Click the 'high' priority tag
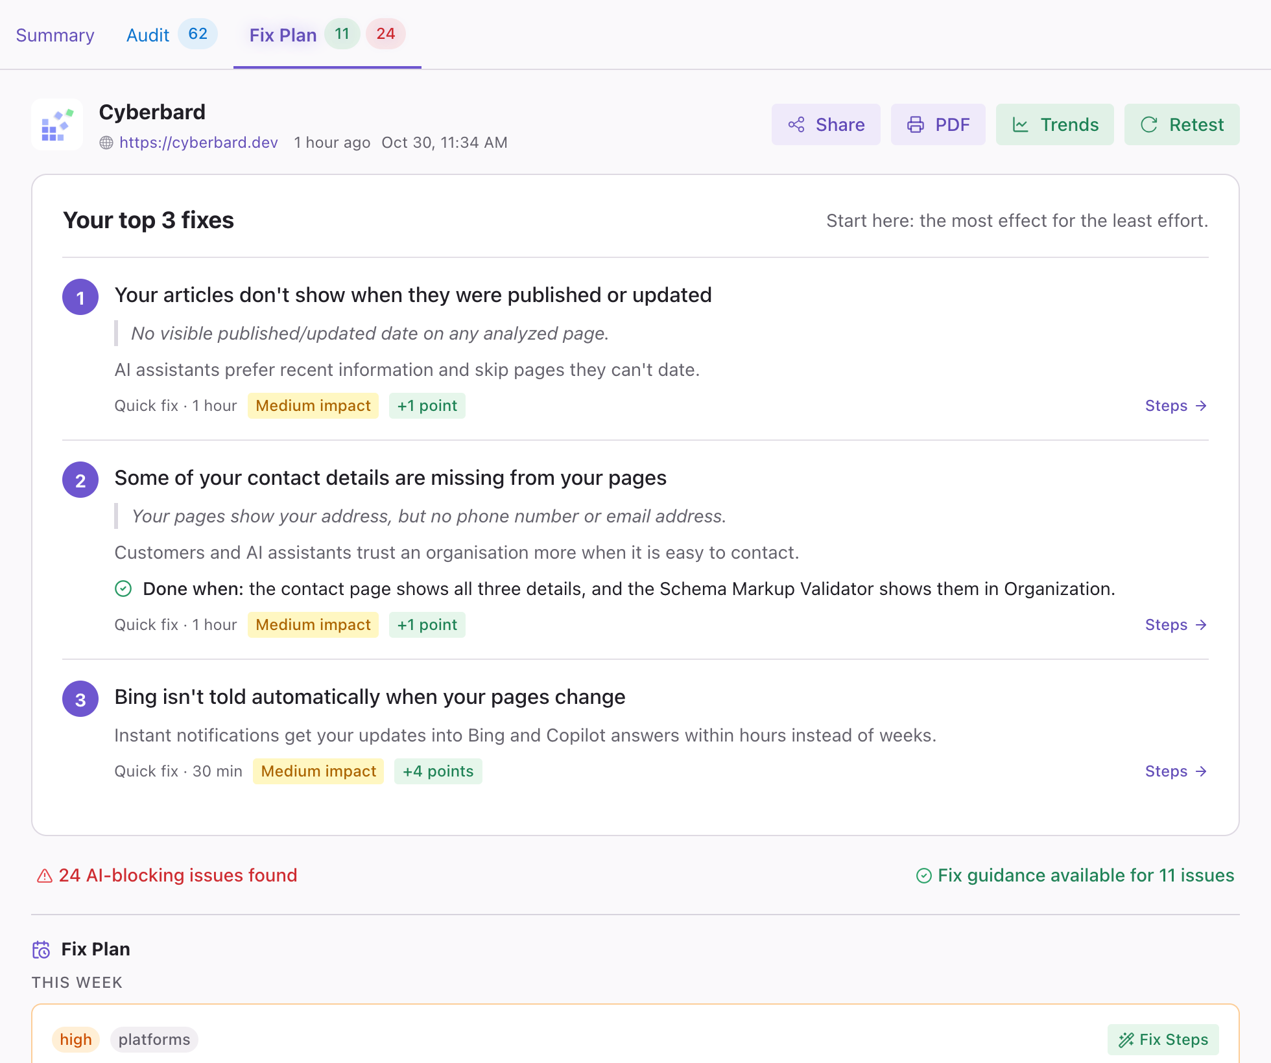Screen dimensions: 1271x1063 click(x=76, y=1040)
